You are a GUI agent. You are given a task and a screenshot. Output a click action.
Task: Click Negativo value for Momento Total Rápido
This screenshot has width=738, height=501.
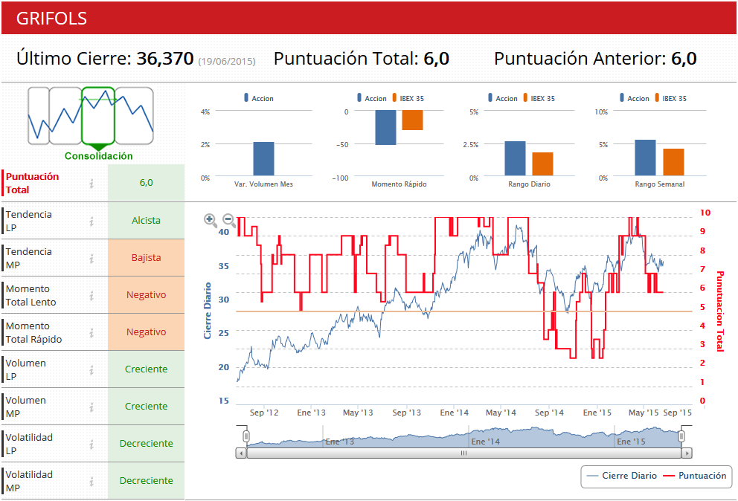(146, 332)
